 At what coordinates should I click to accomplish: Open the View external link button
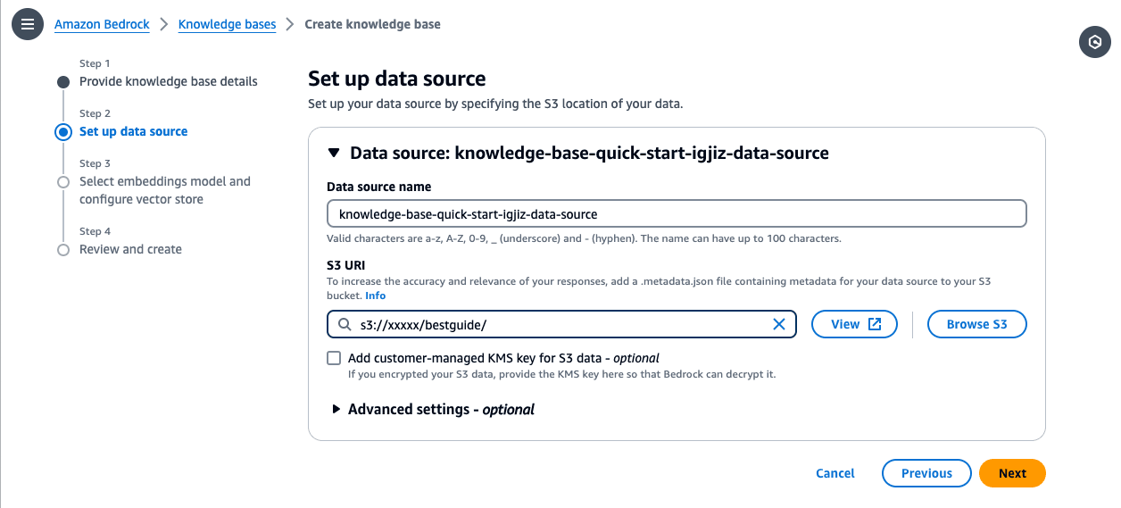coord(854,324)
